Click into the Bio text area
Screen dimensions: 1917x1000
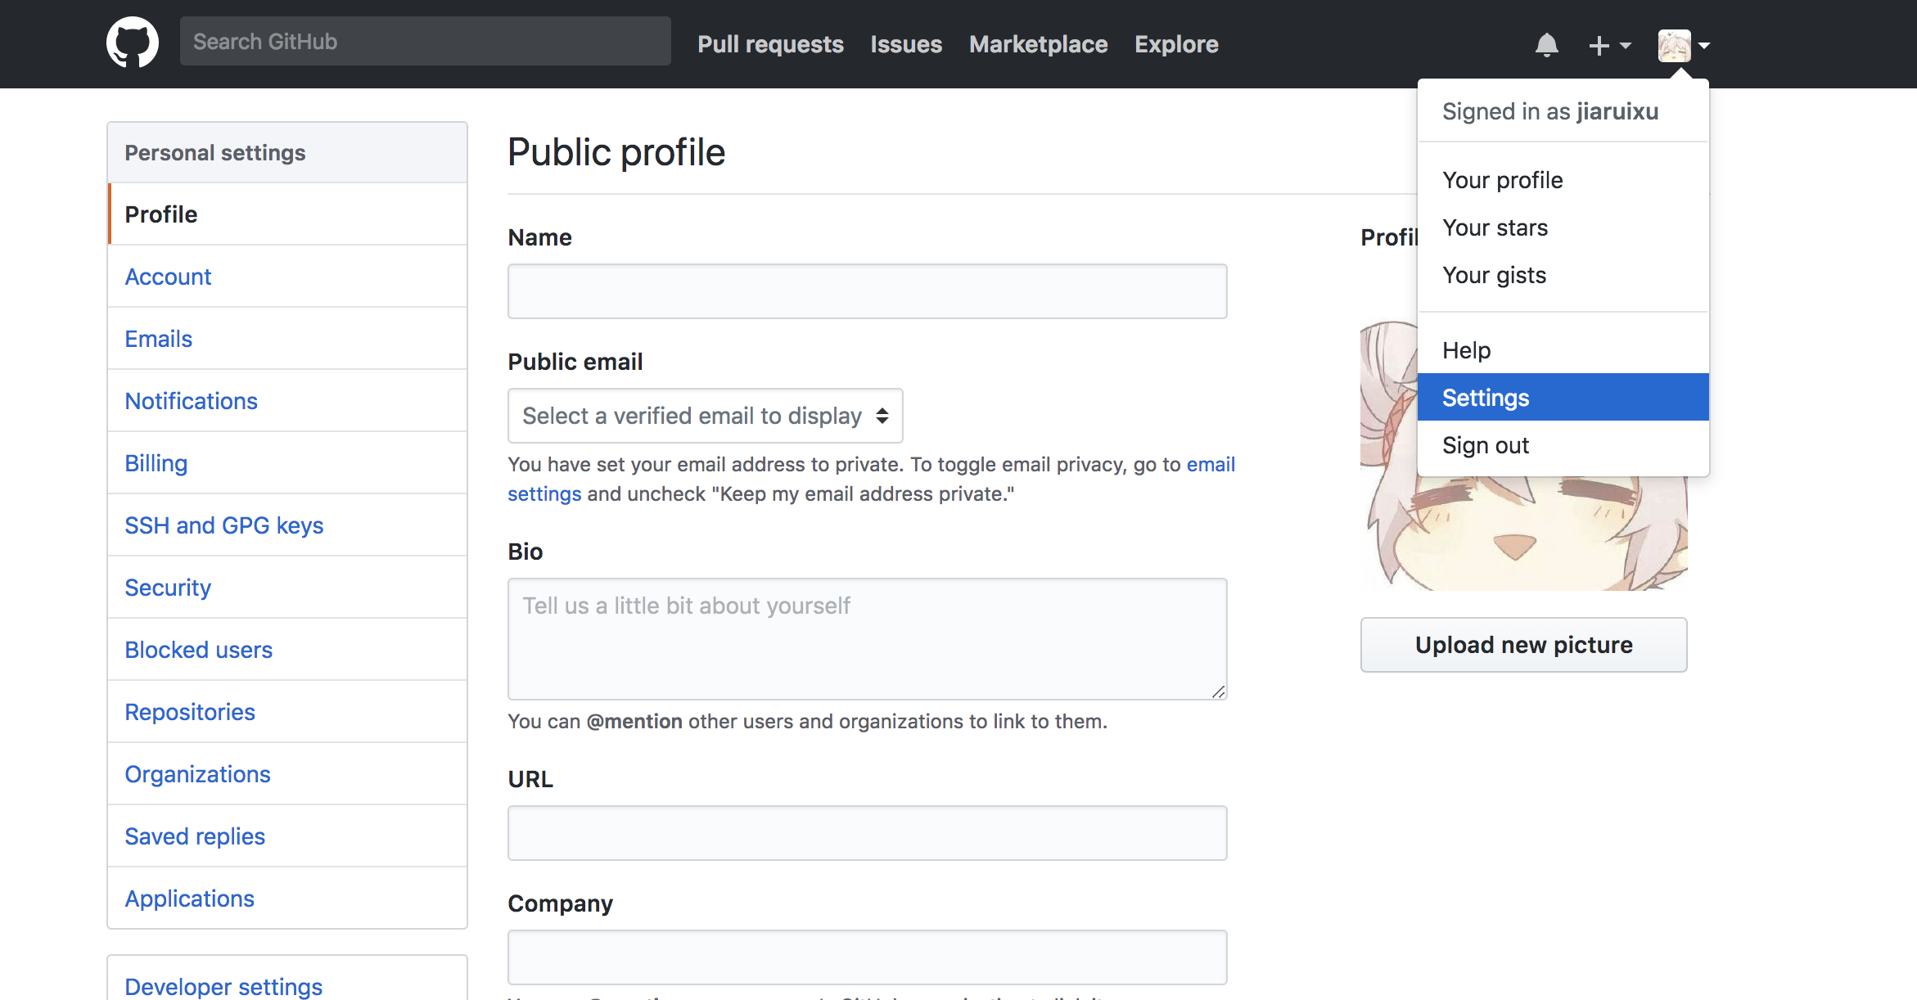pos(867,639)
